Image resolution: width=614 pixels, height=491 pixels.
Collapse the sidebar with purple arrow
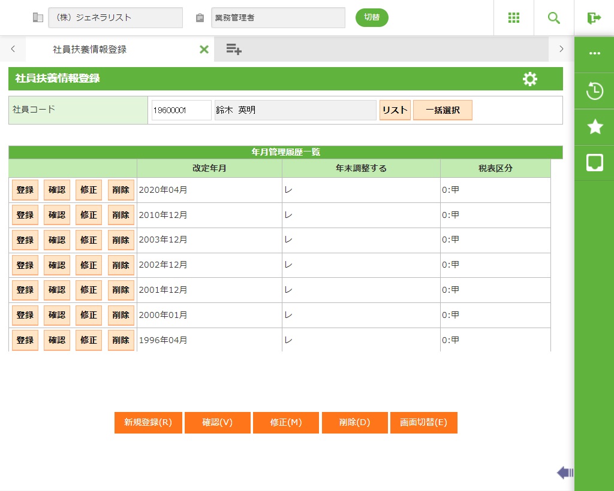[565, 473]
